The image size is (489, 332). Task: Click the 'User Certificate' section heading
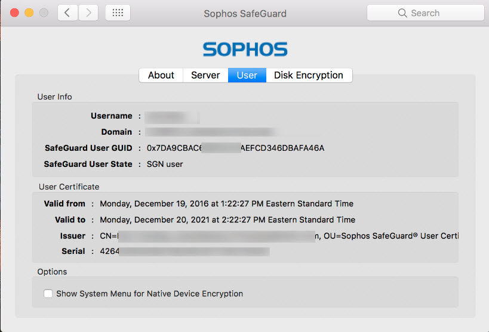point(69,187)
